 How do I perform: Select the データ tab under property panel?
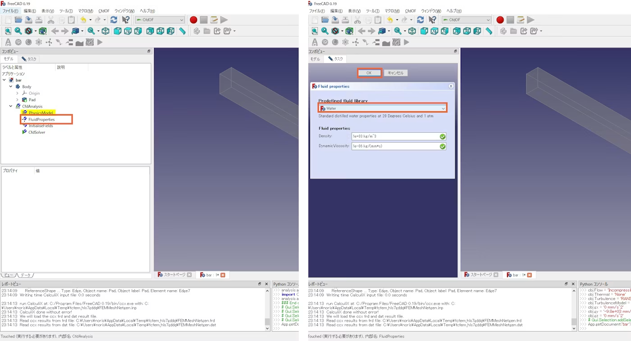27,275
